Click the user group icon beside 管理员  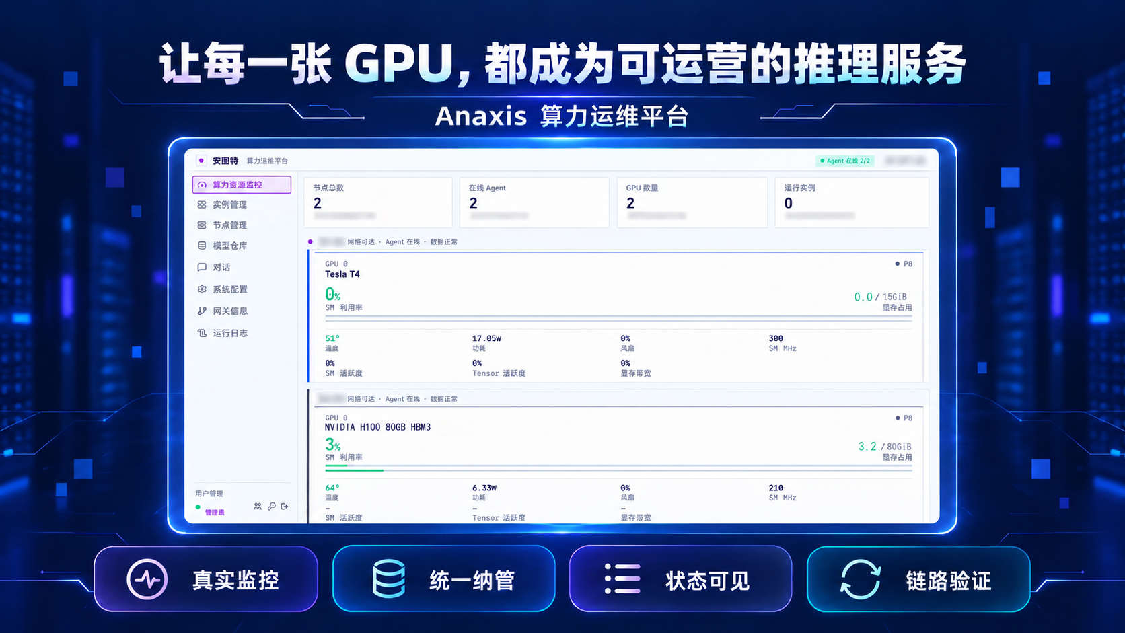coord(258,507)
